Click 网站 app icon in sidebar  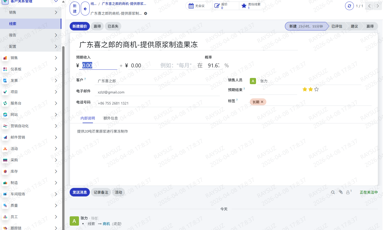[x=5, y=115]
